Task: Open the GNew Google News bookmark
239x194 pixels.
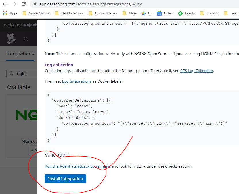Action: point(165,13)
